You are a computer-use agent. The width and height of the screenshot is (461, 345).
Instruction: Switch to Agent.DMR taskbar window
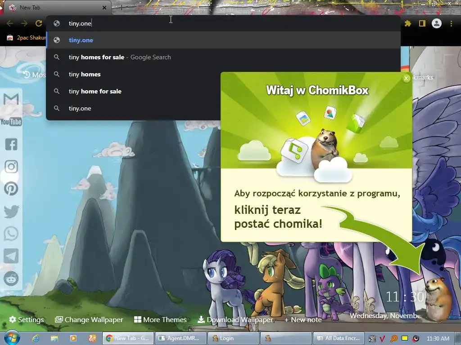[180, 338]
